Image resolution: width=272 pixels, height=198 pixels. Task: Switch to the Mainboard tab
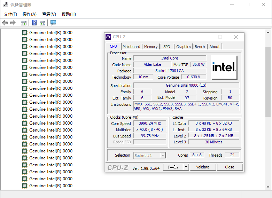click(x=132, y=47)
